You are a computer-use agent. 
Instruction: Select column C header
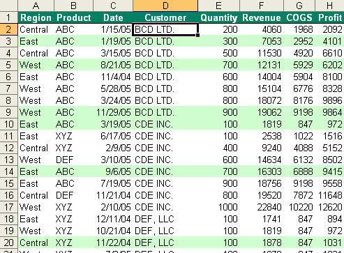tap(113, 6)
